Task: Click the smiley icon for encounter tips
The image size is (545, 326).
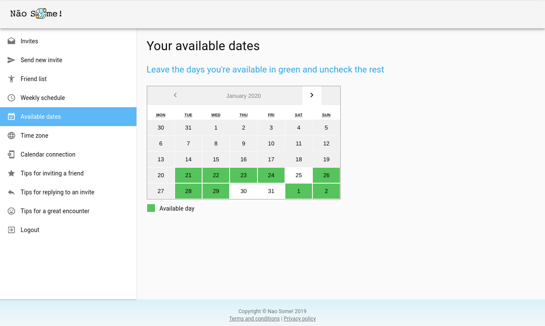Action: coord(12,211)
